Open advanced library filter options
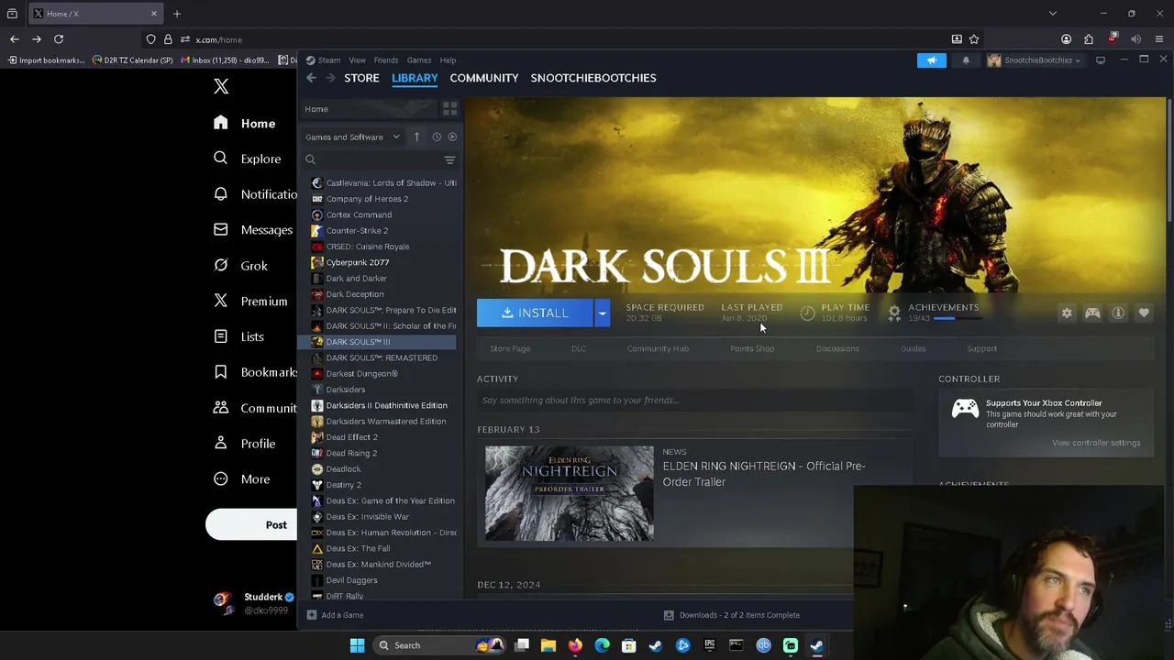 (449, 159)
